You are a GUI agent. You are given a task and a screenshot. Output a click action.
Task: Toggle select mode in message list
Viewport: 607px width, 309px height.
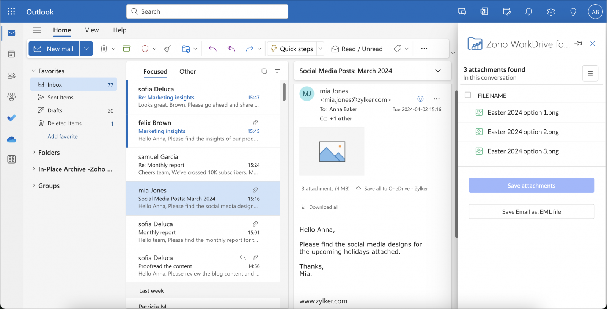tap(264, 71)
